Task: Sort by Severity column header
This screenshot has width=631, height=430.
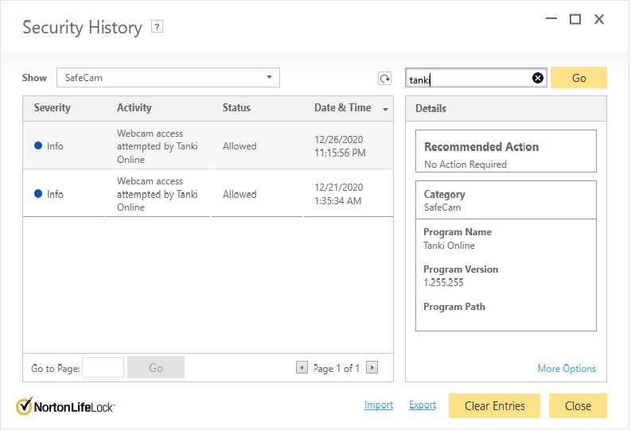Action: coord(52,108)
